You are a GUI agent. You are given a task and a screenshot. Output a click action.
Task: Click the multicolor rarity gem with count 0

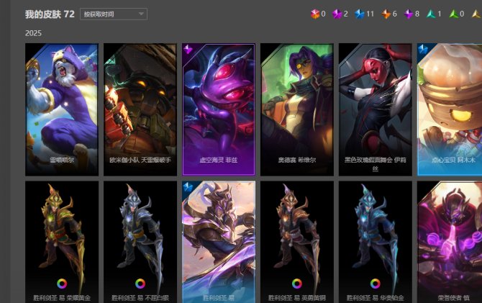[x=315, y=14]
